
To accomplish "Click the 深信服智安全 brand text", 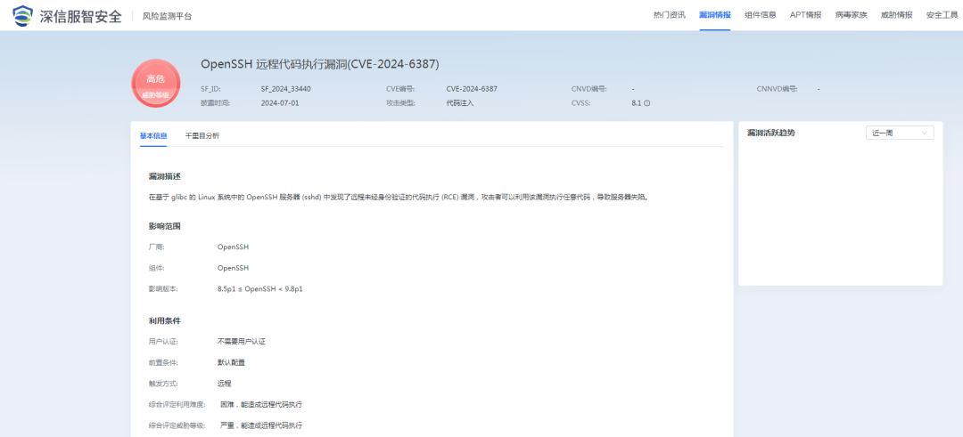I will click(x=81, y=16).
